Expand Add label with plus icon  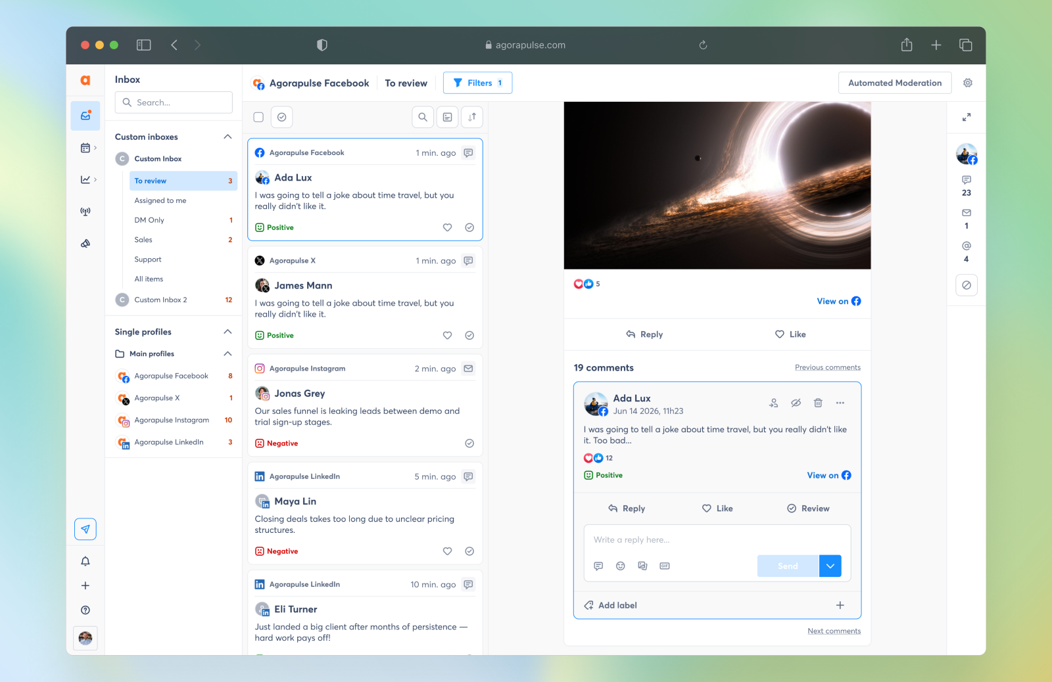coord(840,605)
